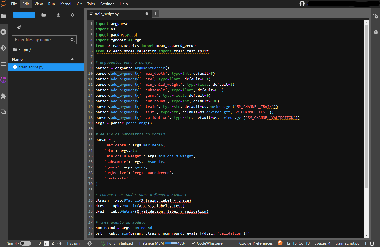
Task: Open the Git sidebar panel
Action: click(x=3, y=48)
